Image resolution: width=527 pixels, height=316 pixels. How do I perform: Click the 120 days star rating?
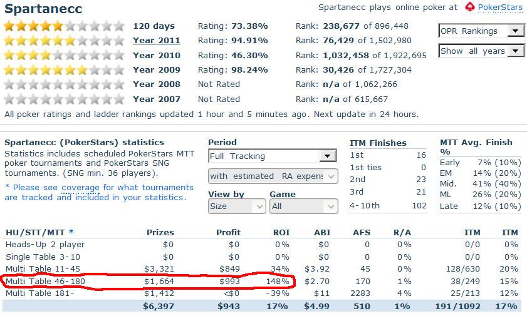(x=65, y=26)
